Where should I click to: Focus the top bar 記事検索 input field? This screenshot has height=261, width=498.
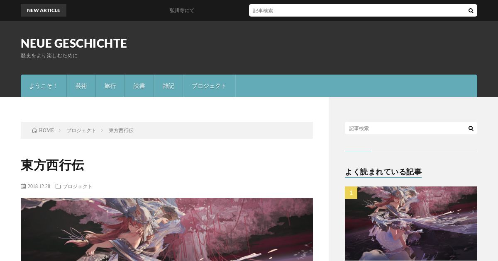(x=357, y=10)
